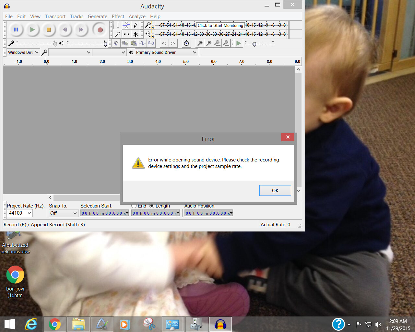Open the Project Rate 44100 dropdown
This screenshot has height=332, width=415.
point(20,213)
